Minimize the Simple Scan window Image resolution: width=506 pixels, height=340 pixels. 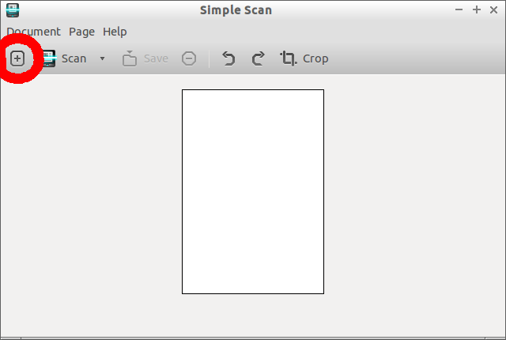click(459, 9)
